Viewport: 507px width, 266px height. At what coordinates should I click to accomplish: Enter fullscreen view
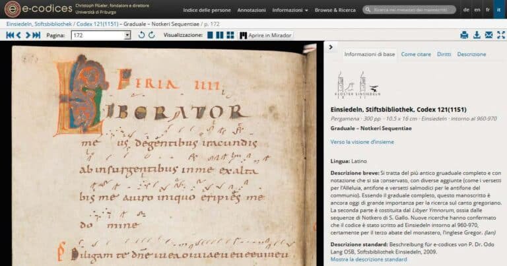[x=501, y=35]
